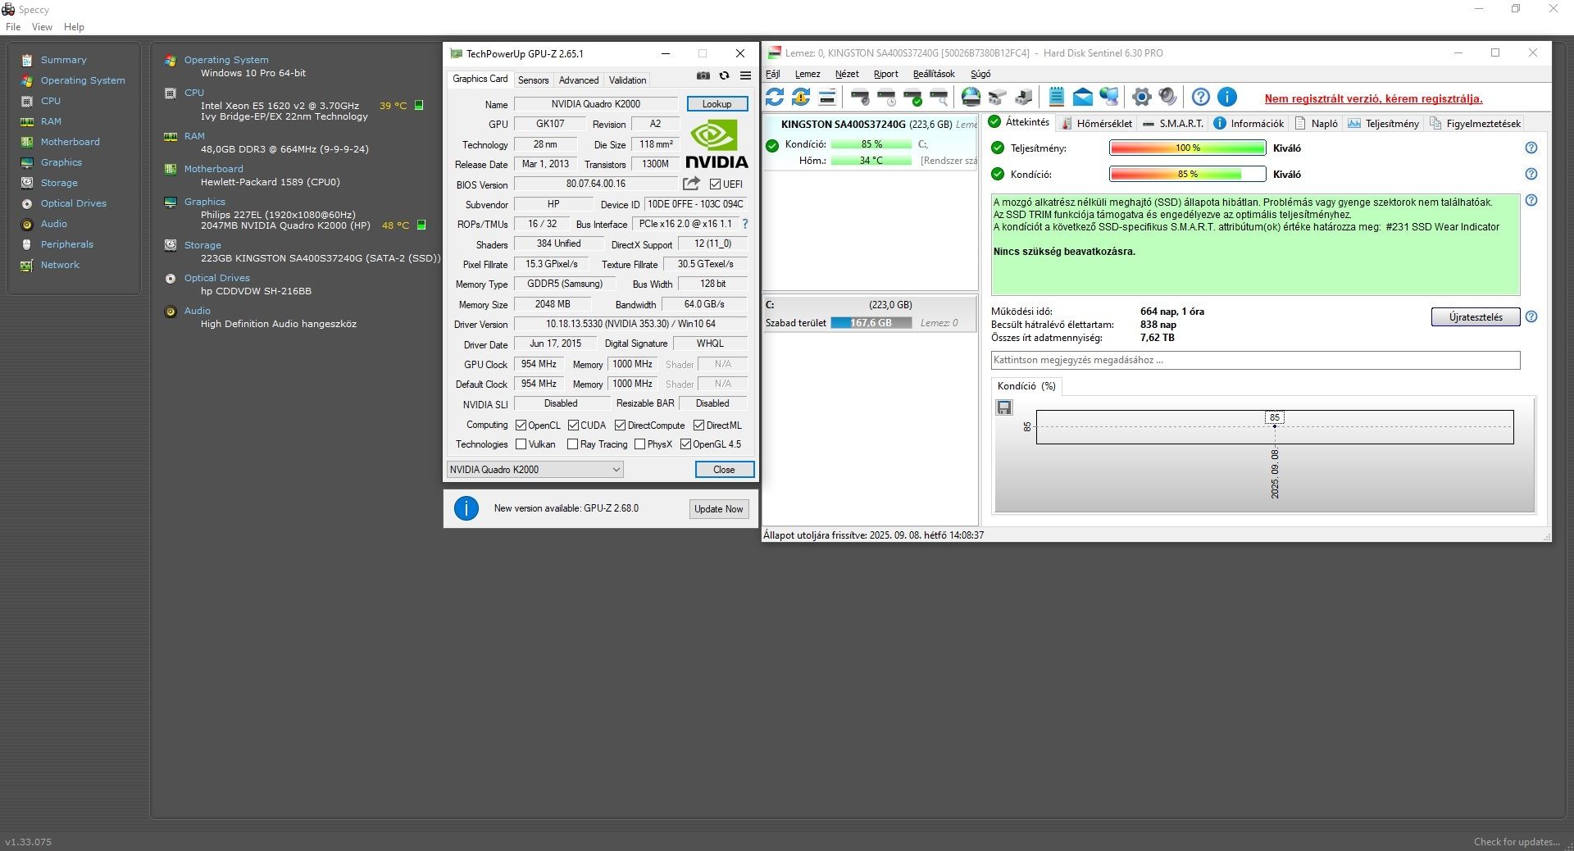Image resolution: width=1574 pixels, height=851 pixels.
Task: Click the speaker toolbar icon in Hard Disk Sentinel
Action: coord(1167,98)
